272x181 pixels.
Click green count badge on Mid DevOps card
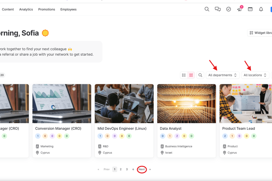[129, 136]
